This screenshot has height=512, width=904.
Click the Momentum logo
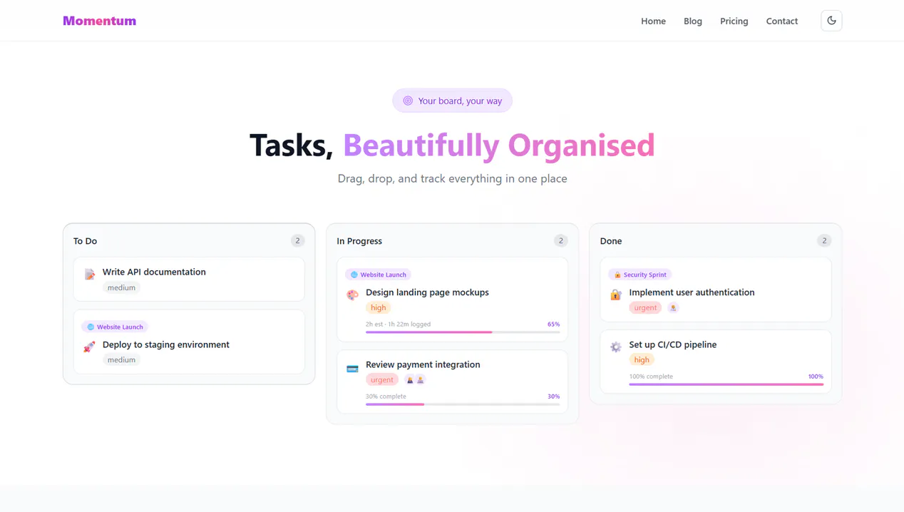[99, 21]
